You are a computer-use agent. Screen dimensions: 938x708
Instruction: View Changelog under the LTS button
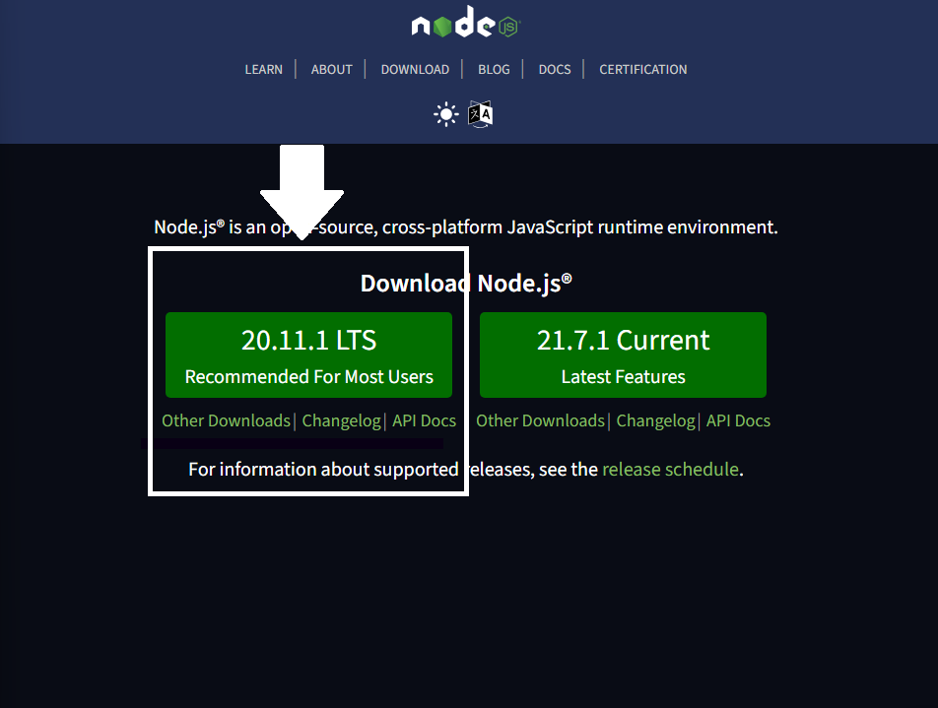click(342, 421)
